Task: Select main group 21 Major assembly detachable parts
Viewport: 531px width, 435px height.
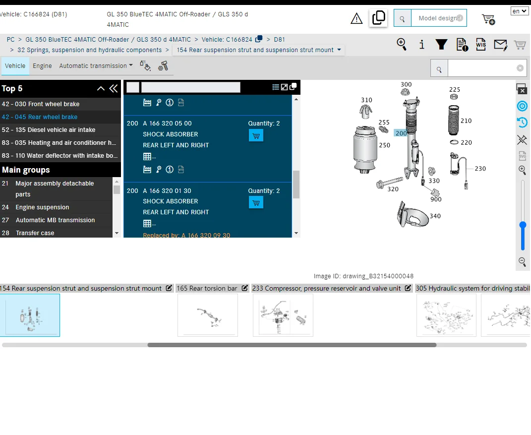Action: click(56, 188)
